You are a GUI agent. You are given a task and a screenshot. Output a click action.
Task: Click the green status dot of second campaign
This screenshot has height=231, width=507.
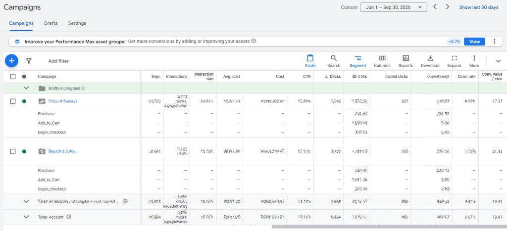(24, 151)
